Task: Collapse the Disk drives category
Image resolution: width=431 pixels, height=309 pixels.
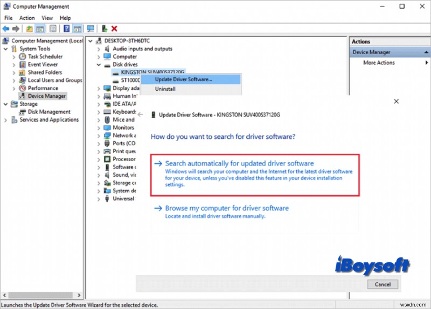Action: pos(99,64)
